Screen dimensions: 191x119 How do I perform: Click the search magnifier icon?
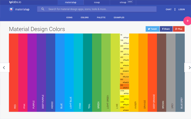(43, 9)
